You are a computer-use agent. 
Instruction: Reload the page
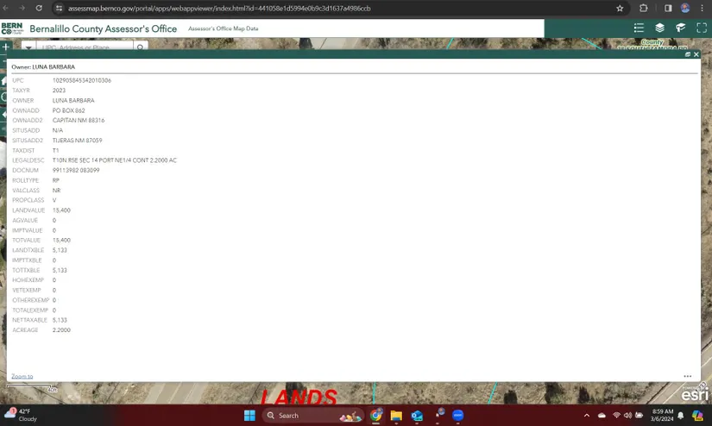point(40,8)
